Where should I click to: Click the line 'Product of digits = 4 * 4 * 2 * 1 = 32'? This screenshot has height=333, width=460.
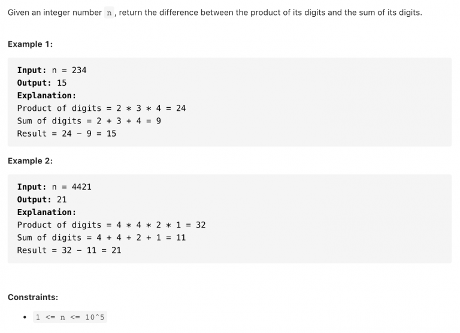(111, 225)
